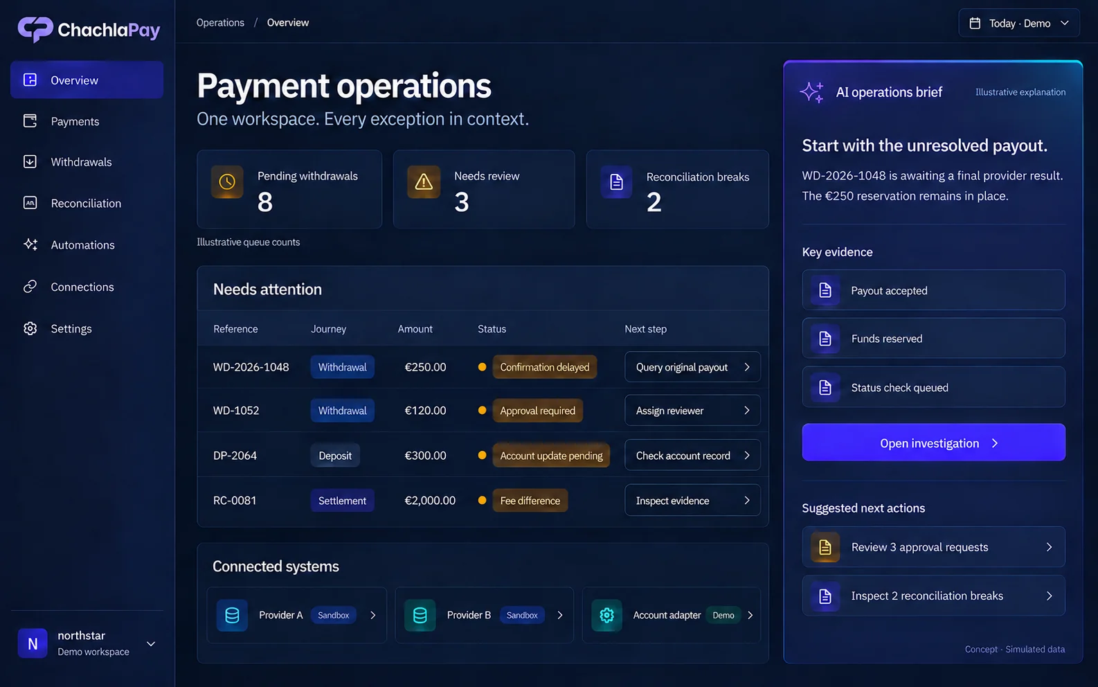Click the status dot for Fee difference

482,500
